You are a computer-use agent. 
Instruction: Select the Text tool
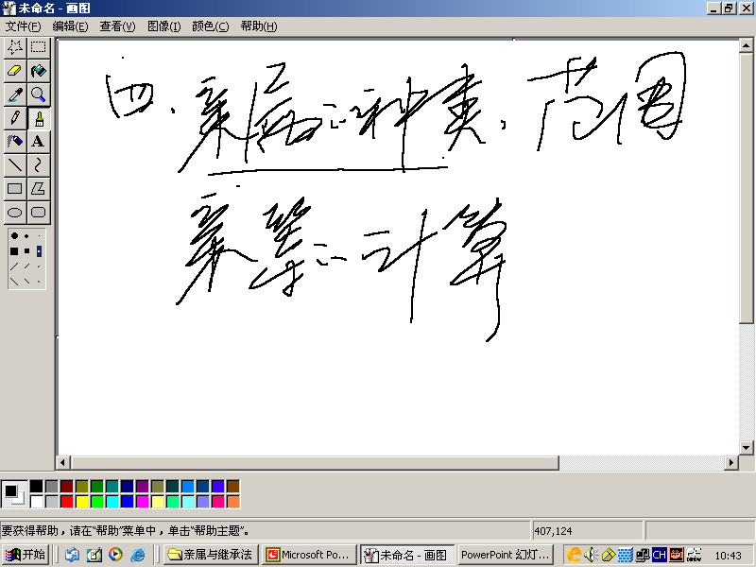point(39,142)
